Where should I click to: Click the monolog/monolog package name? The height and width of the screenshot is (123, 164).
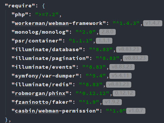click(x=40, y=32)
